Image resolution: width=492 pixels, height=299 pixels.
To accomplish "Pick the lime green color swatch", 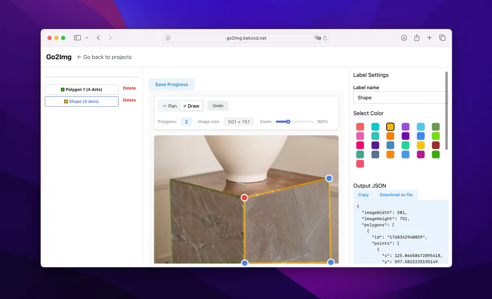I will tap(436, 136).
